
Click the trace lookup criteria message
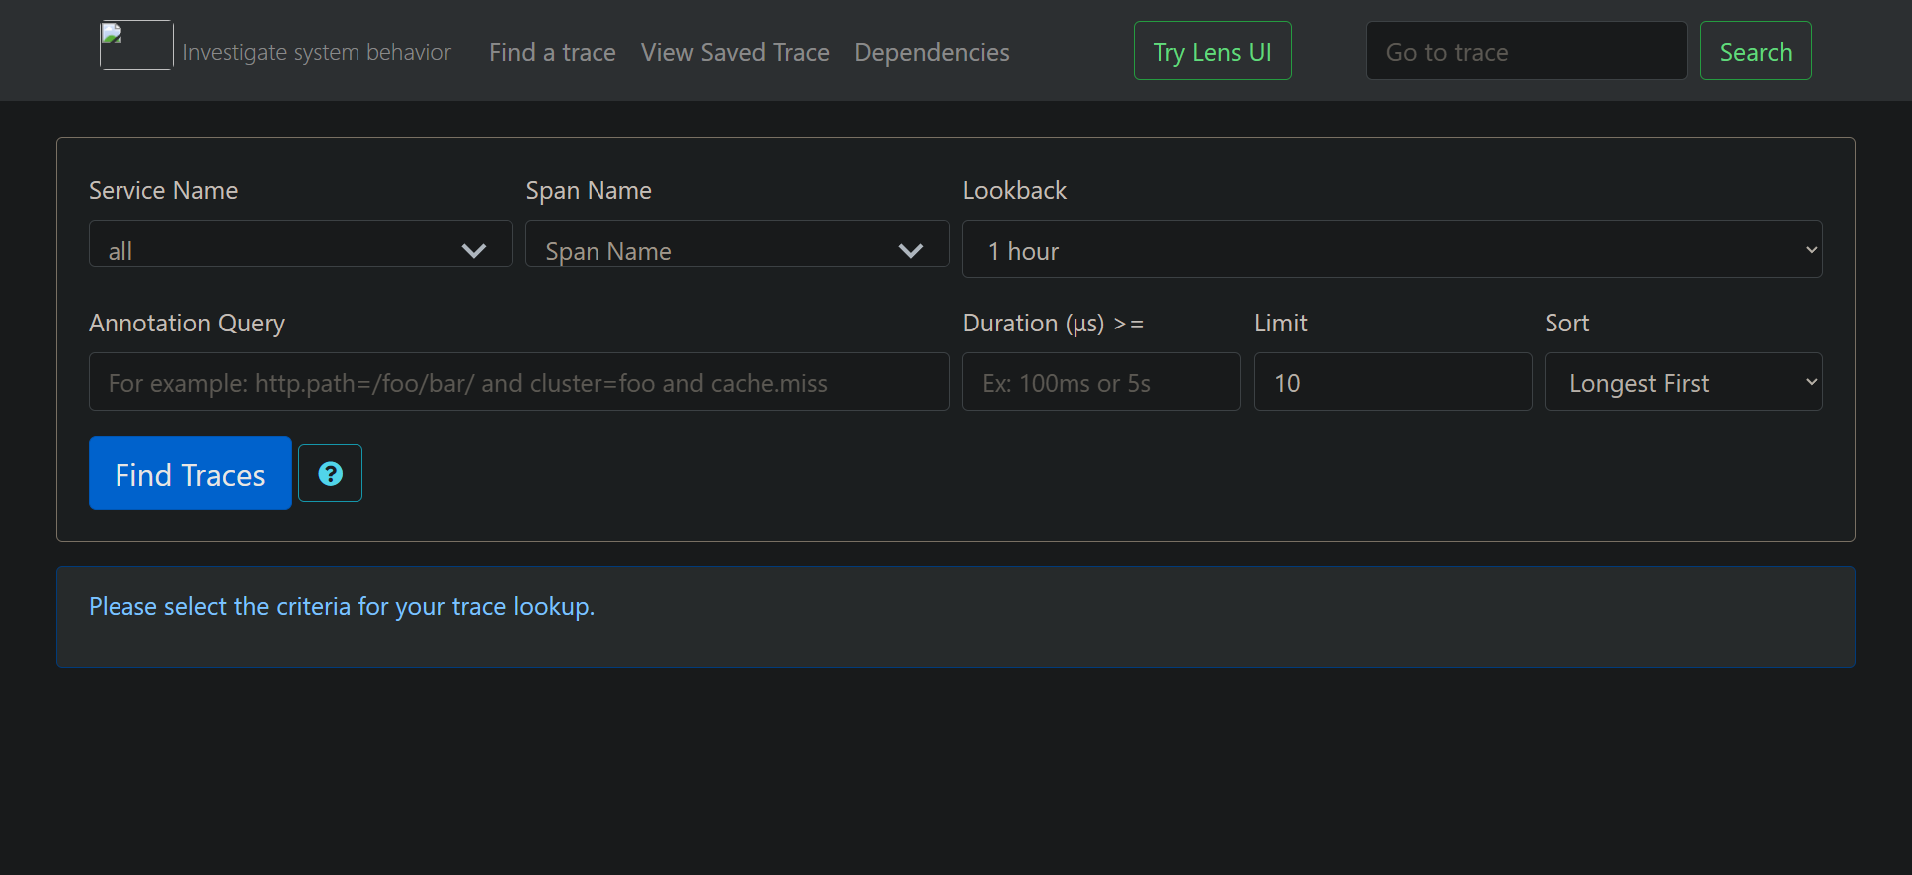coord(342,607)
